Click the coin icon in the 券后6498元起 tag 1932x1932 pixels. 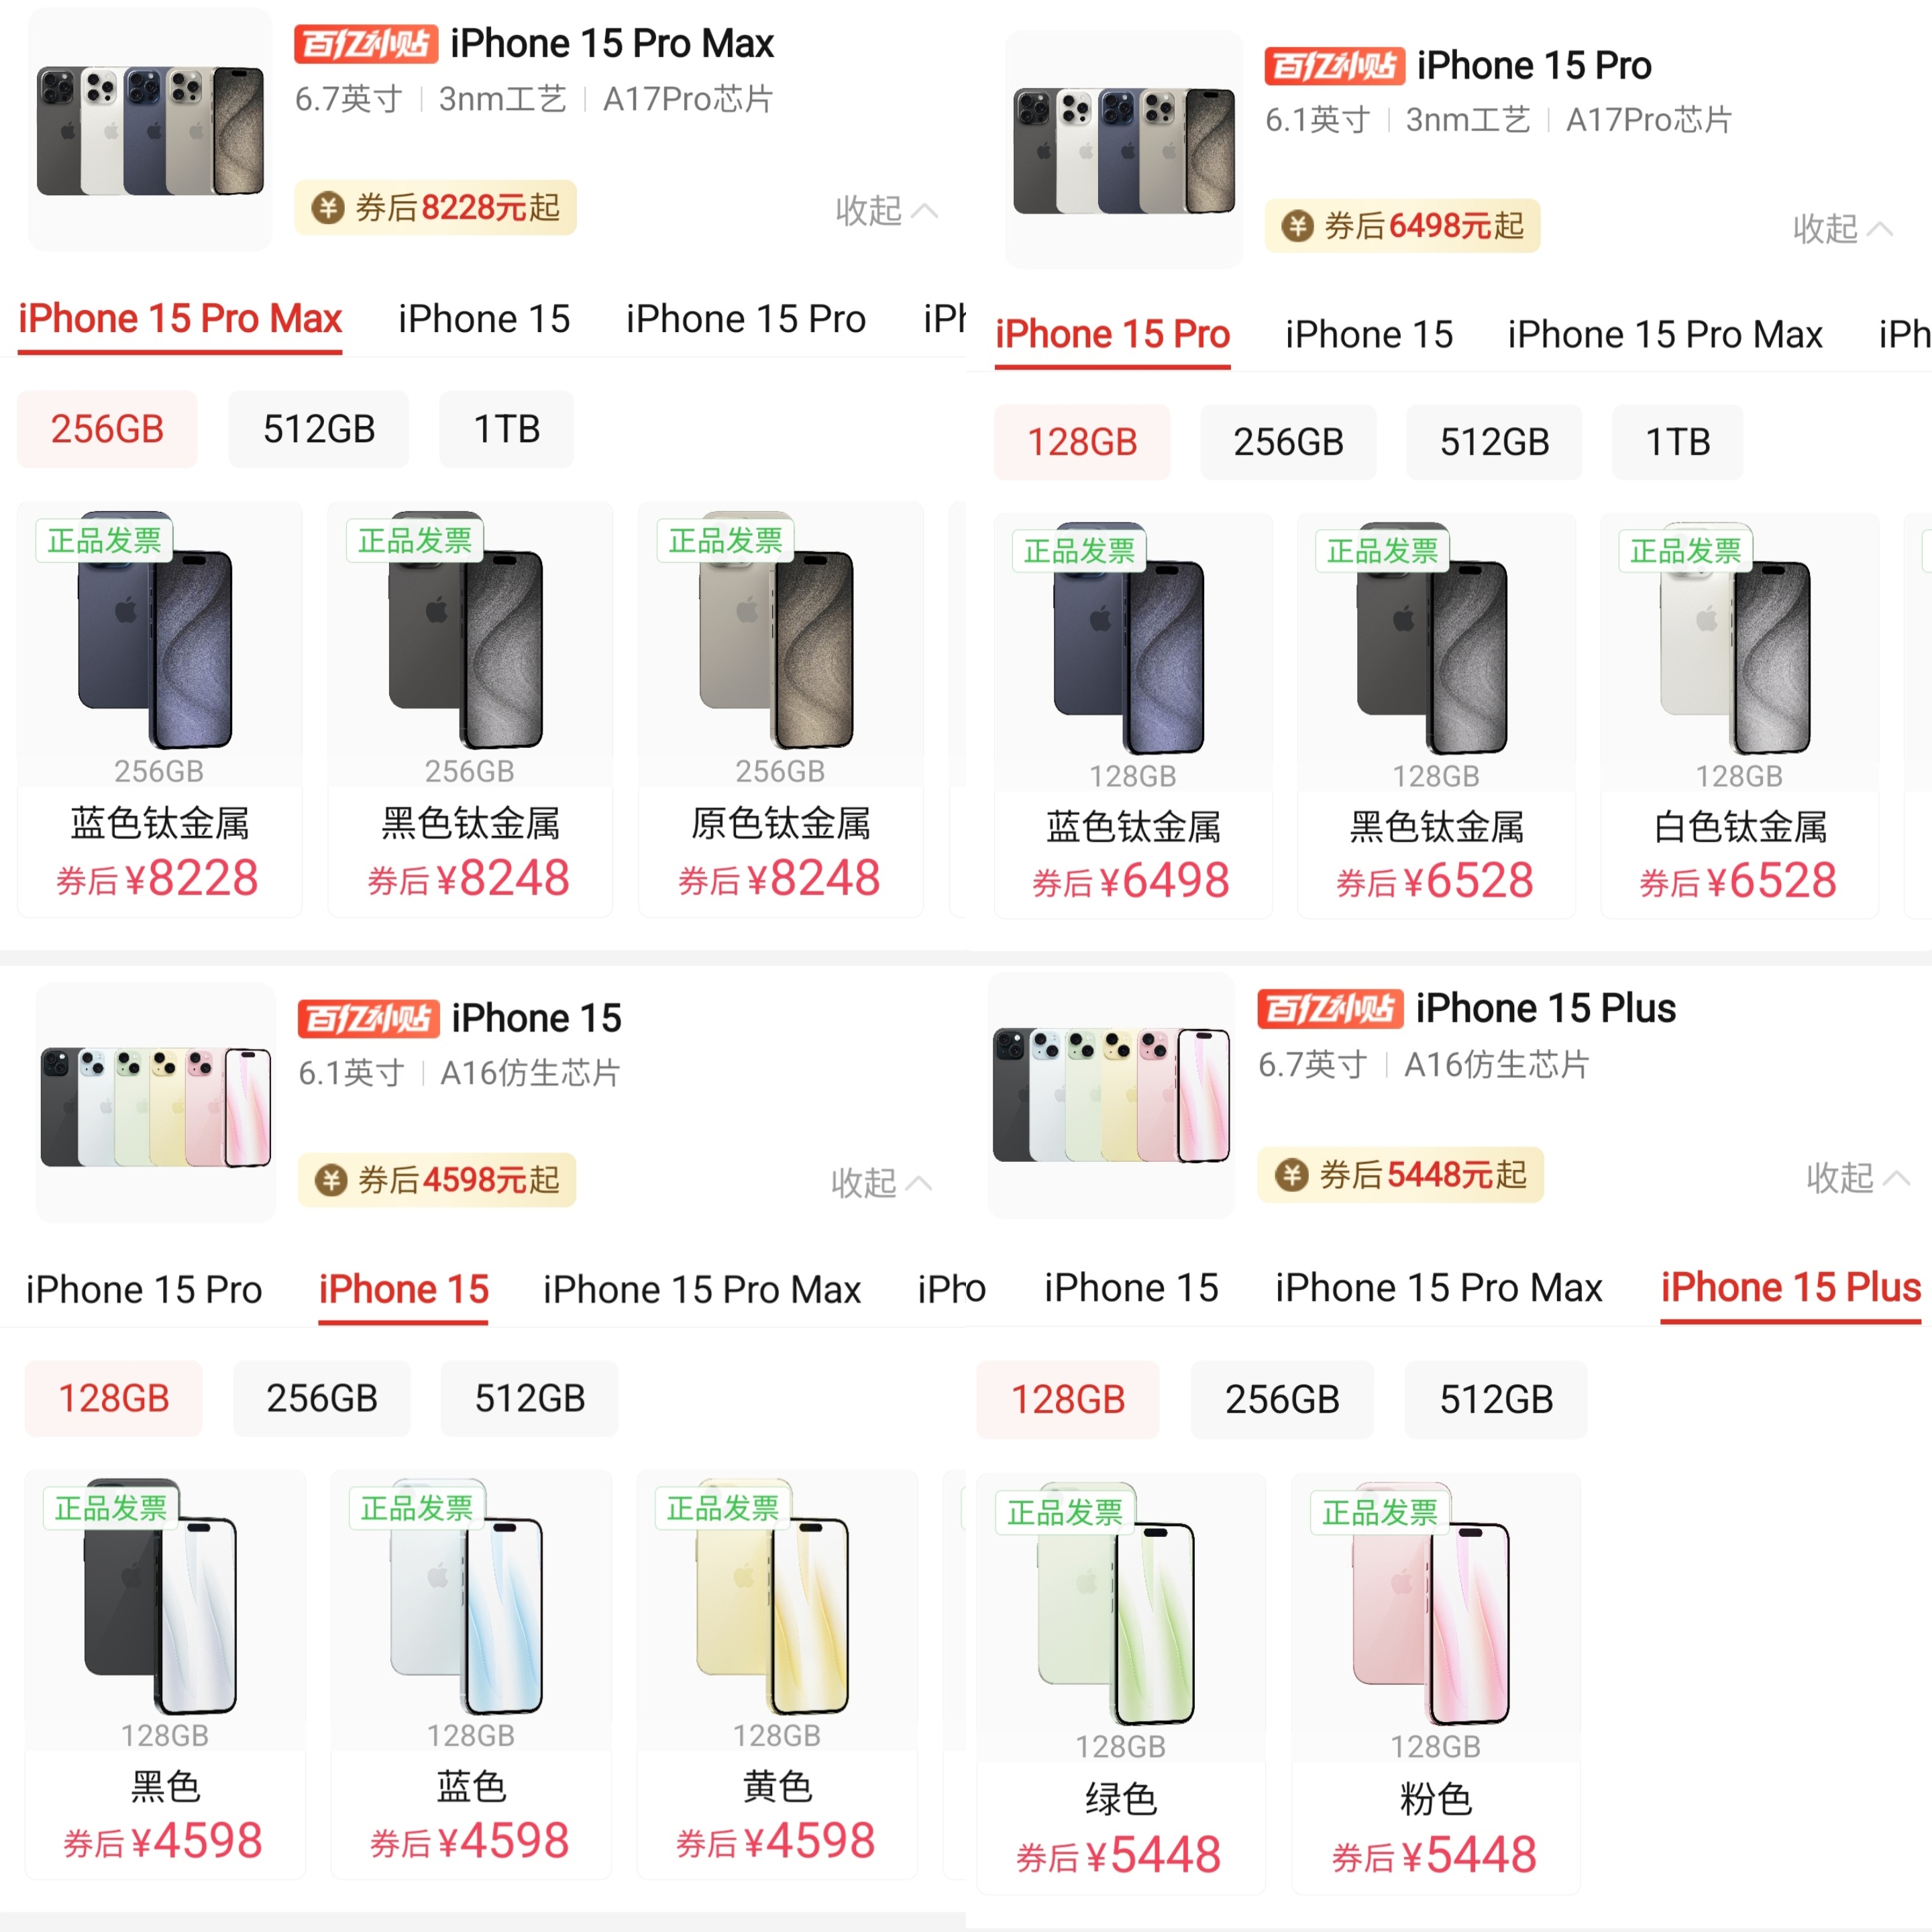tap(1298, 226)
